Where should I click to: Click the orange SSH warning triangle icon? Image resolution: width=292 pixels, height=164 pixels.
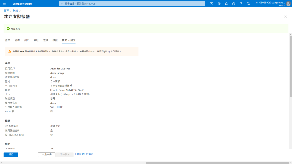[x=10, y=51]
